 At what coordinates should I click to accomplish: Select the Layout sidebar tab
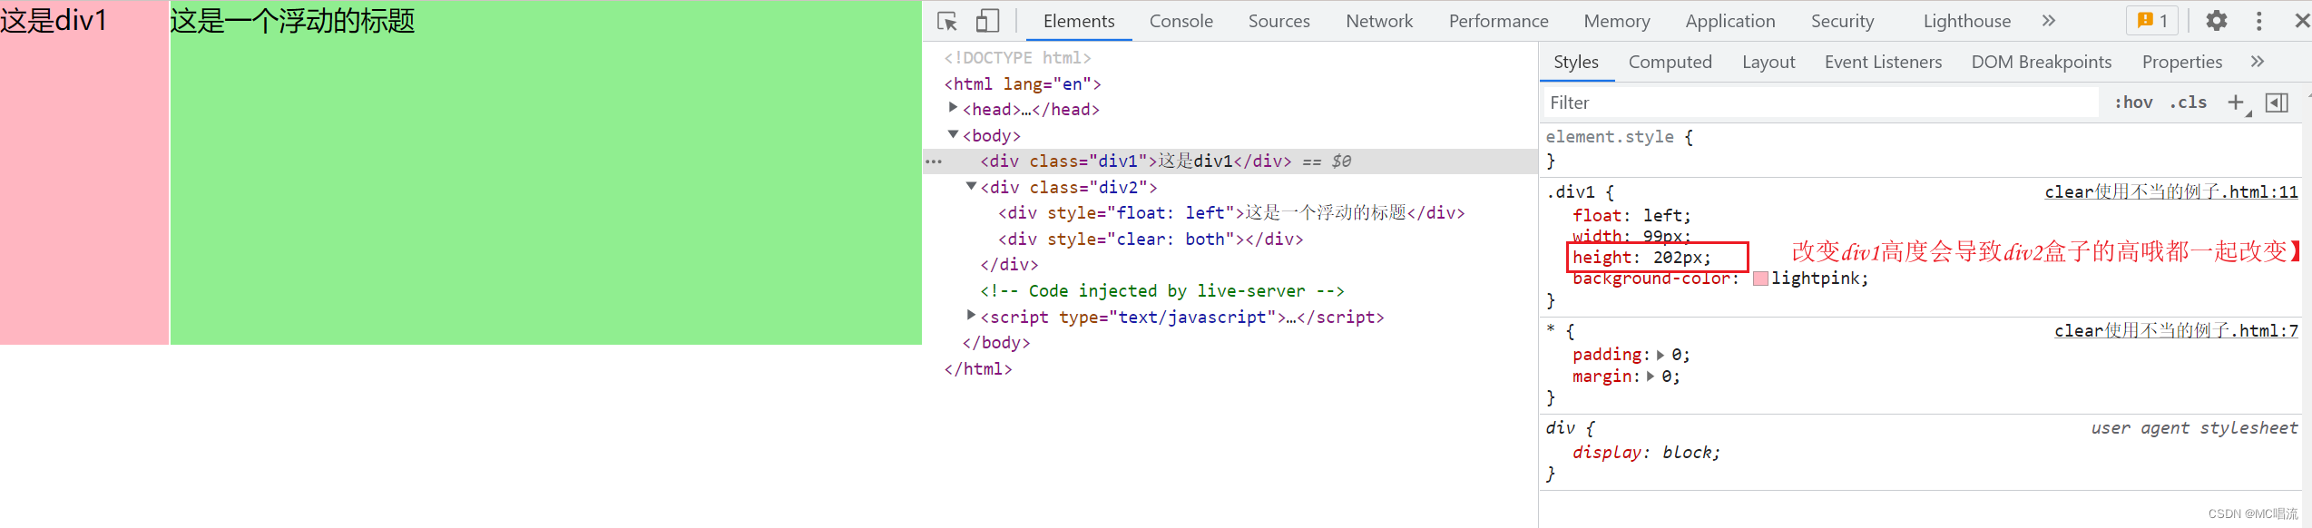click(1768, 62)
